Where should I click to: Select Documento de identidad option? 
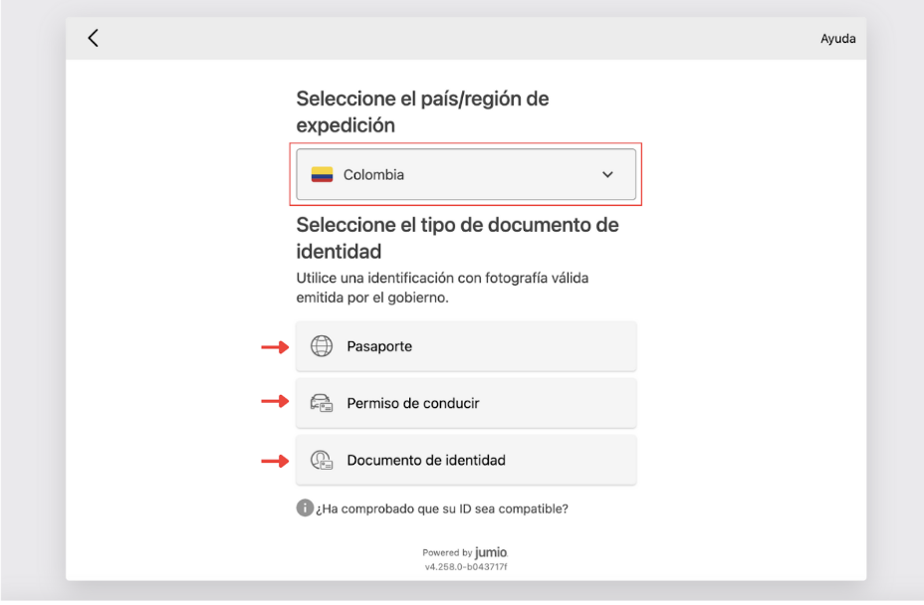465,460
